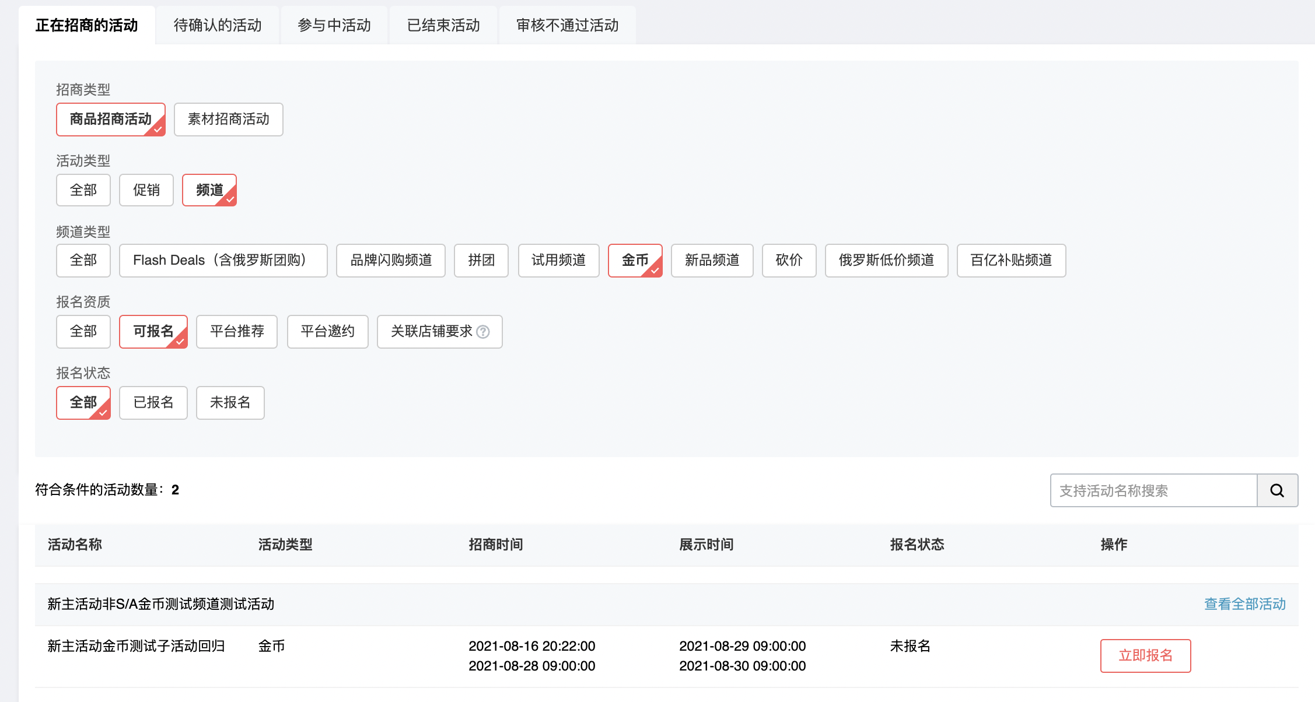Click the 活动名称 column header

pyautogui.click(x=75, y=545)
